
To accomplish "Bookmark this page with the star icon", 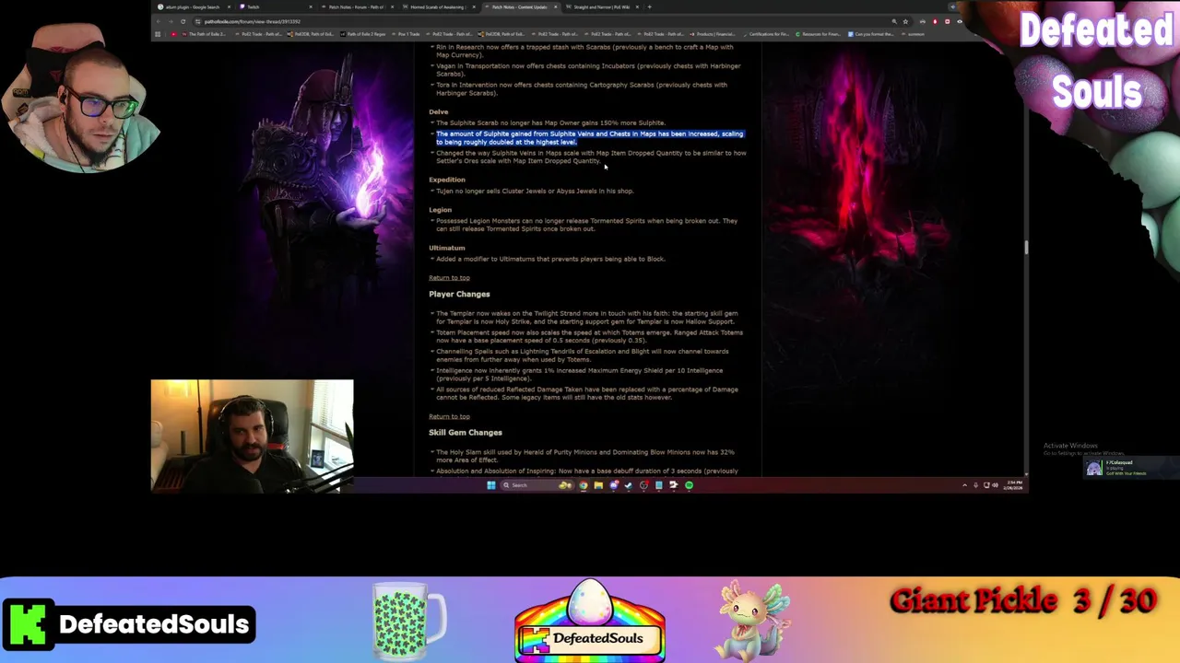I will pos(905,21).
